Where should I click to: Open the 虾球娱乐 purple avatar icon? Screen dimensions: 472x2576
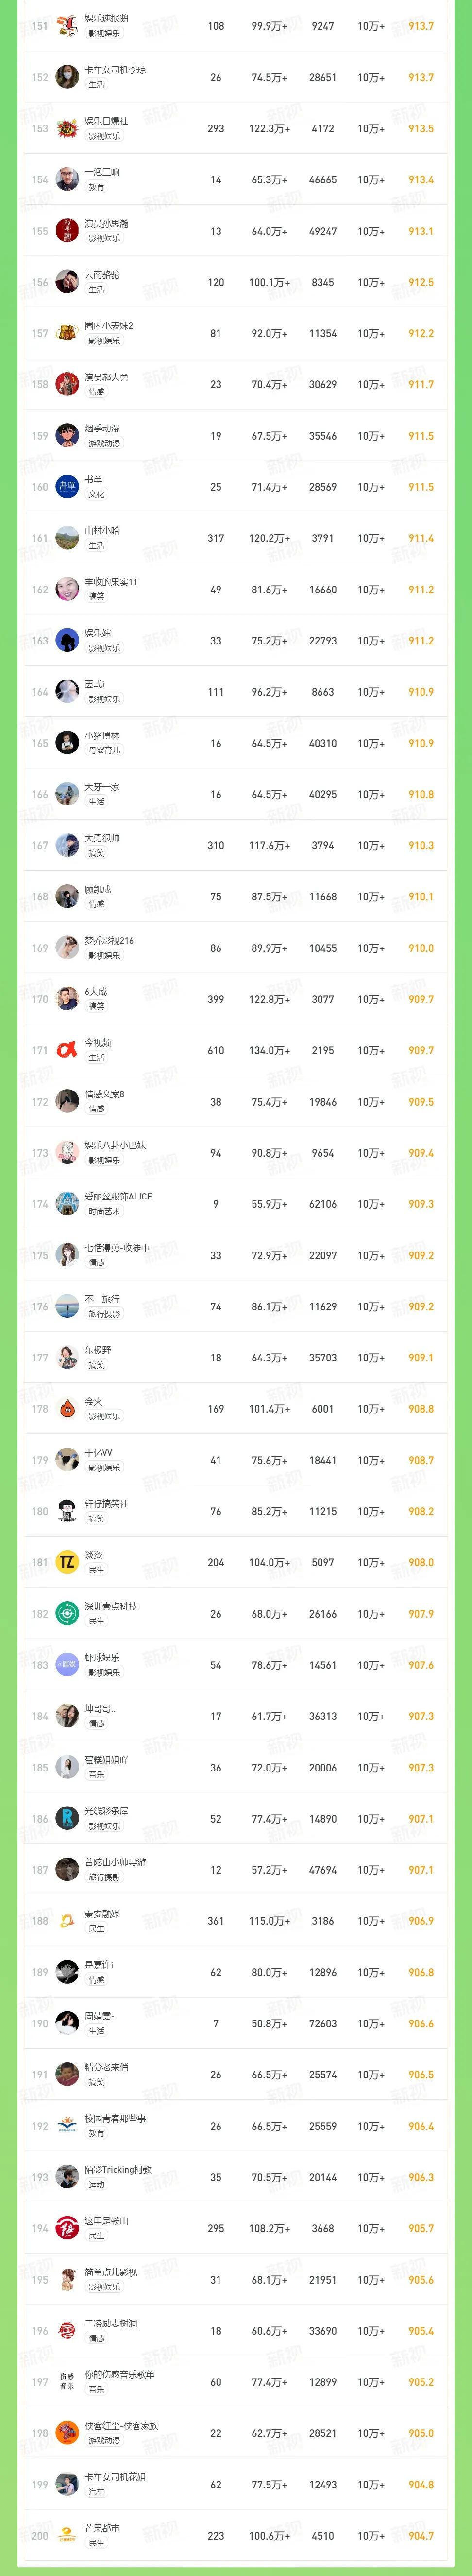click(x=67, y=1665)
